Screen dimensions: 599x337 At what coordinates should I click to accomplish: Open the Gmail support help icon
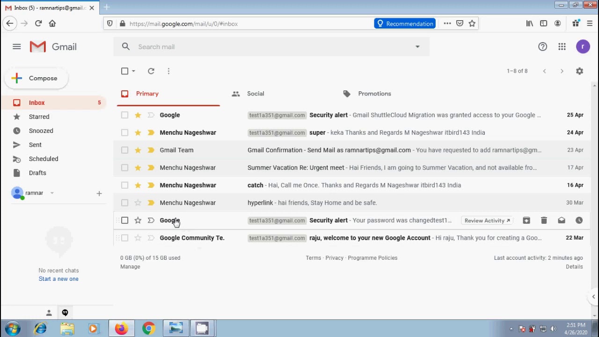click(x=542, y=47)
